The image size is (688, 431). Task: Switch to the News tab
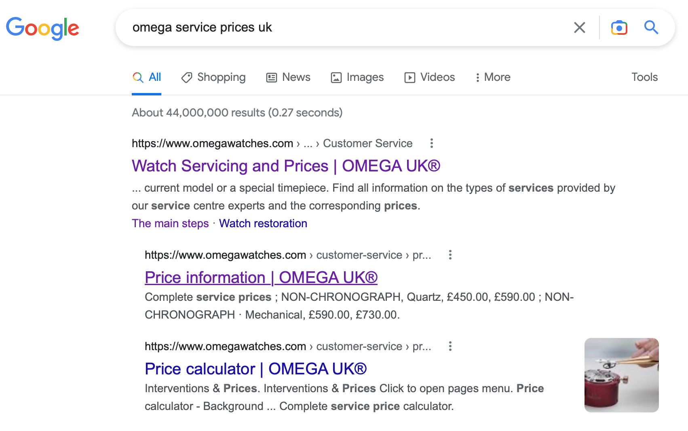[288, 77]
